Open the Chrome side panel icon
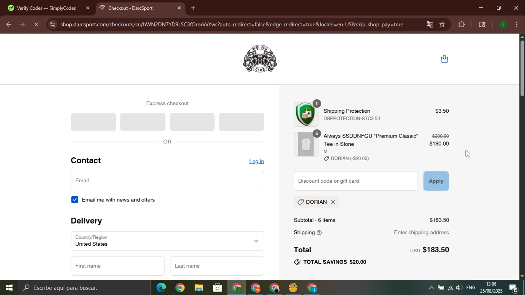This screenshot has height=295, width=525. point(482,24)
